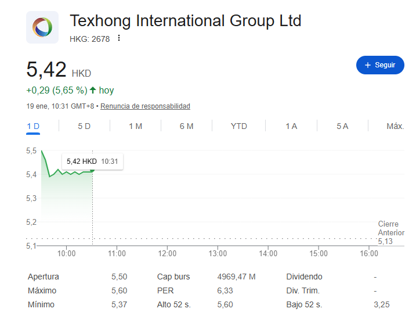Switch to the 1 M chart tab
Image resolution: width=416 pixels, height=323 pixels.
pos(135,126)
